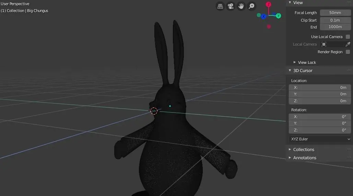The height and width of the screenshot is (196, 353).
Task: Click the 3D cursor in the viewport
Action: click(x=154, y=111)
